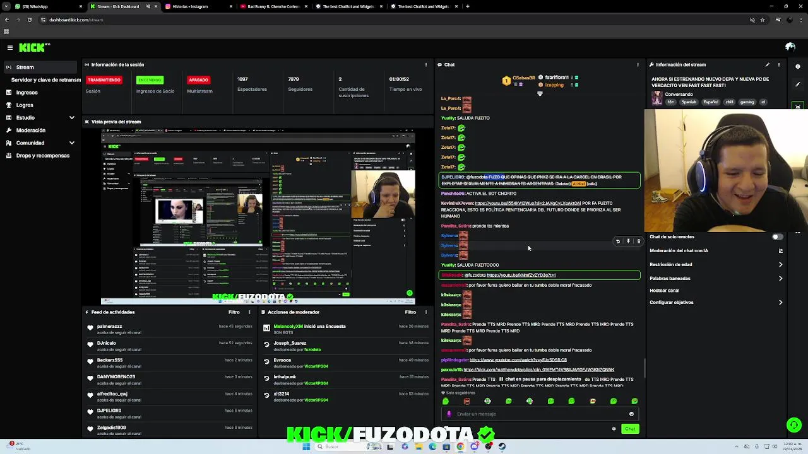The image size is (808, 454).
Task: Mute the Stream - Kick Dashboard tab audio
Action: (x=148, y=6)
